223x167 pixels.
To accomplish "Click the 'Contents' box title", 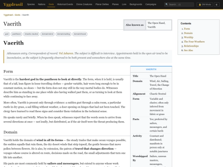I will click(186, 24).
